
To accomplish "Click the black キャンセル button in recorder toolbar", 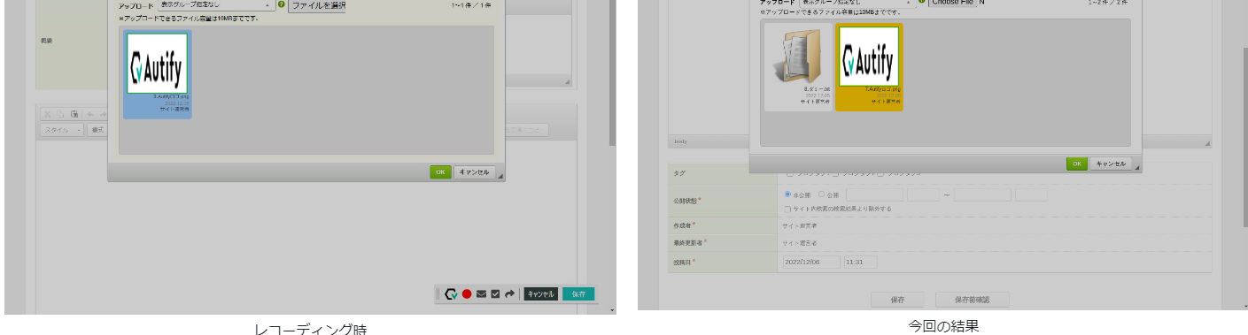I will pos(540,294).
